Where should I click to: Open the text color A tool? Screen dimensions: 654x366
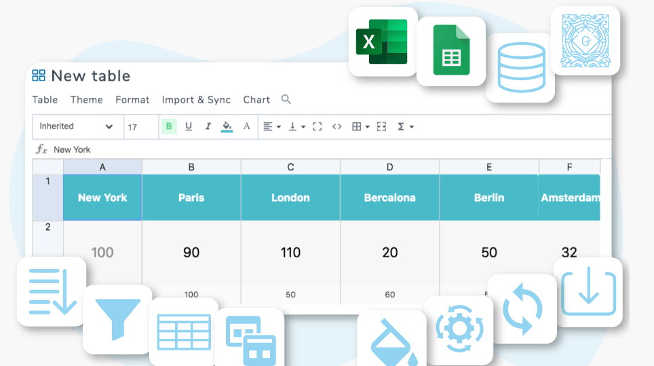[x=246, y=126]
